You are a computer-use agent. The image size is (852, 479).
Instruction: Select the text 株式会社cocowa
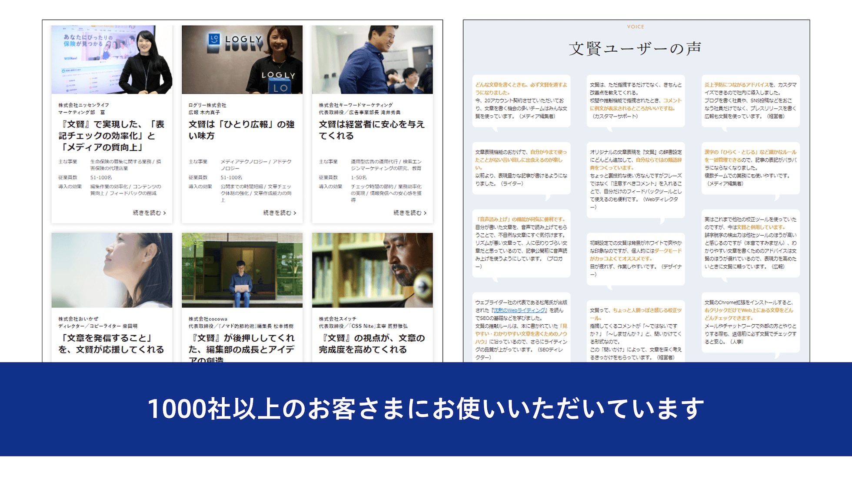coord(208,319)
